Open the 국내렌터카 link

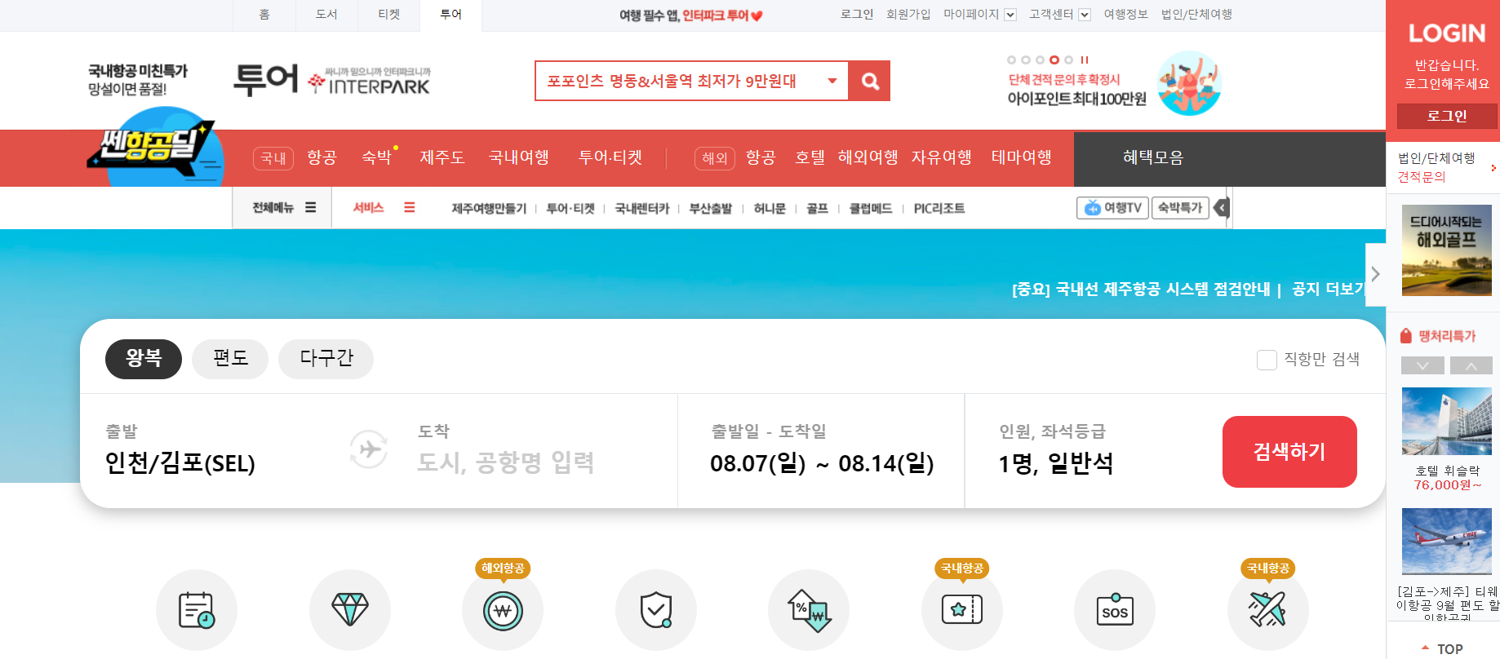642,209
